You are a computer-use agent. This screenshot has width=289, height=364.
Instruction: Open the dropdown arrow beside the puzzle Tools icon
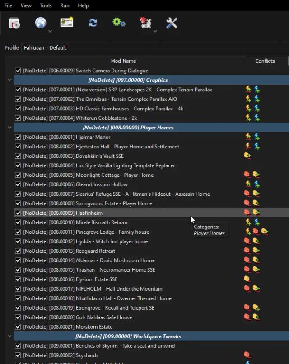(x=155, y=31)
